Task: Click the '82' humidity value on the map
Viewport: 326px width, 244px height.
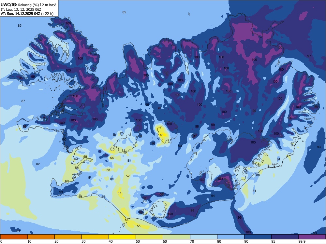Action: [x=38, y=164]
